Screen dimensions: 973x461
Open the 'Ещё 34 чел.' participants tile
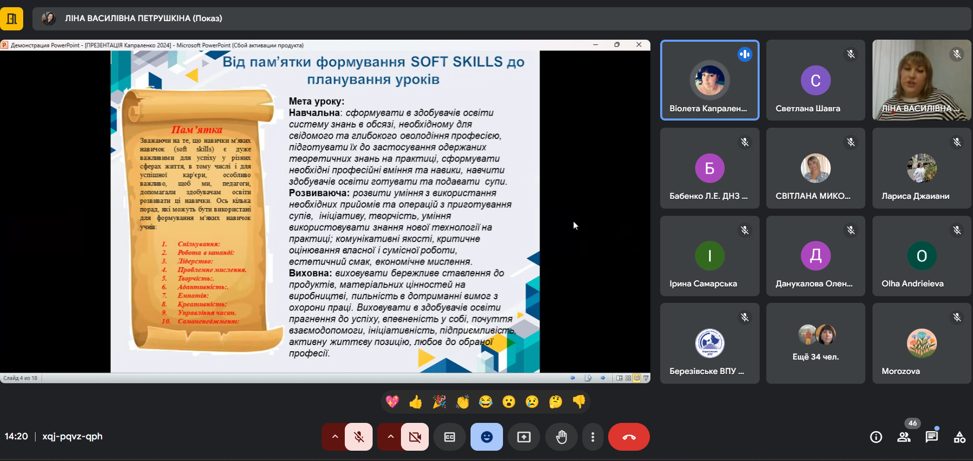click(x=815, y=343)
